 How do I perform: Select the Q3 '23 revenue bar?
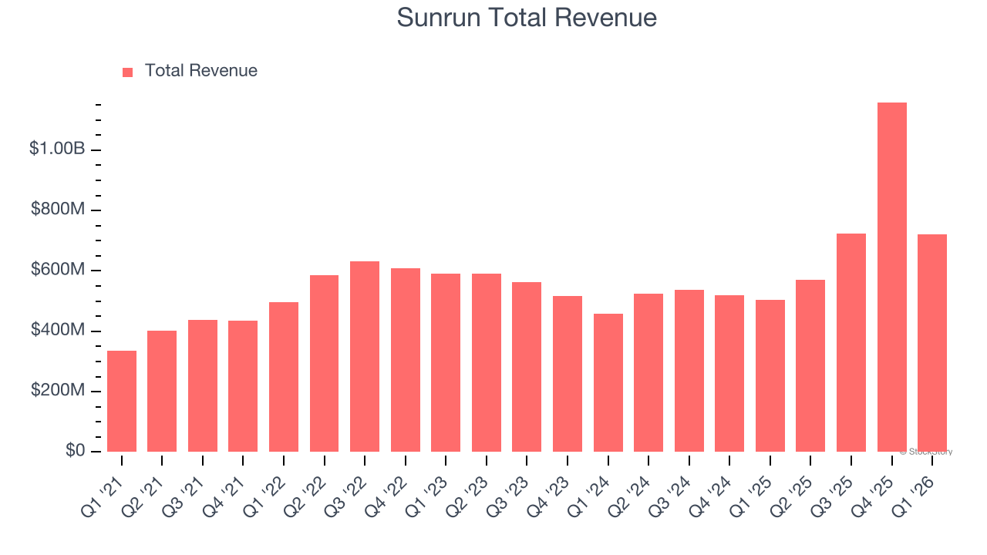point(527,367)
